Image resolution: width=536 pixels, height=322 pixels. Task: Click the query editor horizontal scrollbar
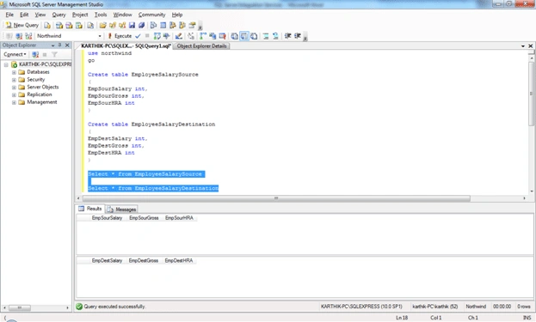point(276,198)
